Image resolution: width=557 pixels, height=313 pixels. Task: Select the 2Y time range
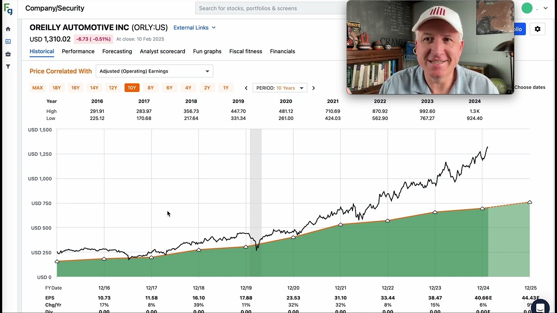pos(207,88)
